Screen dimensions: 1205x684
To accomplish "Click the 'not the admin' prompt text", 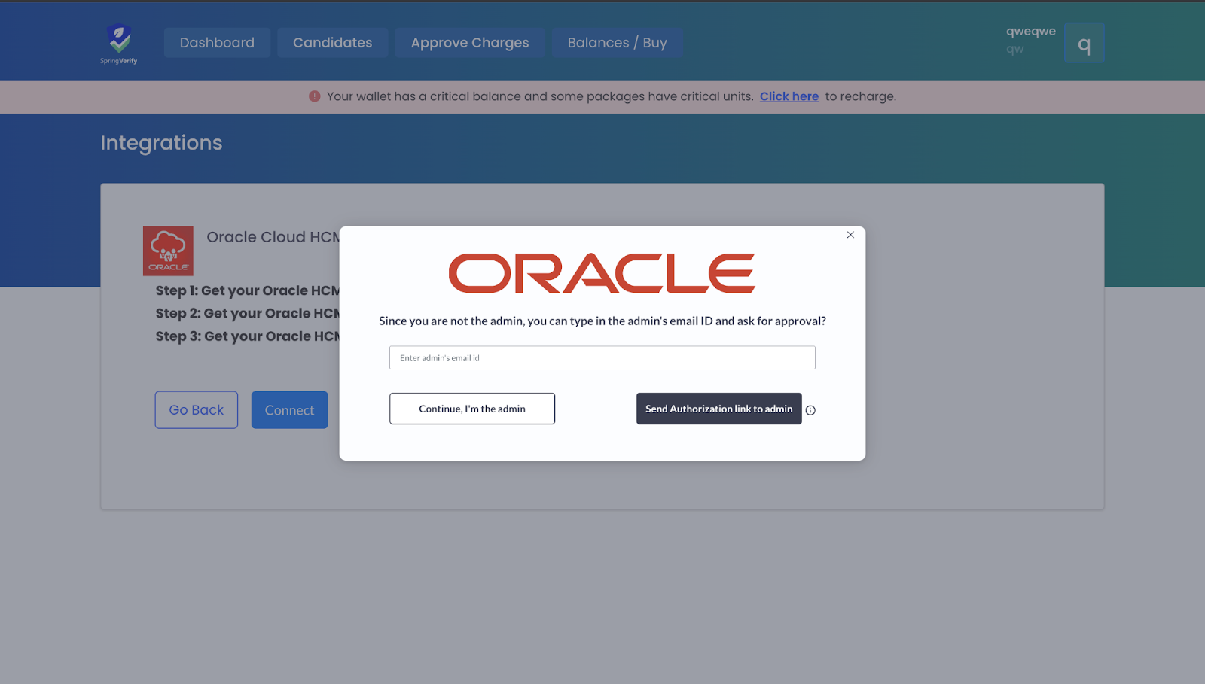I will point(602,321).
